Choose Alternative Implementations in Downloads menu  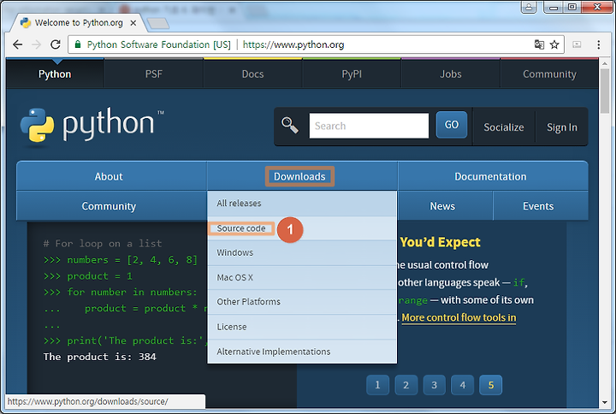click(302, 352)
